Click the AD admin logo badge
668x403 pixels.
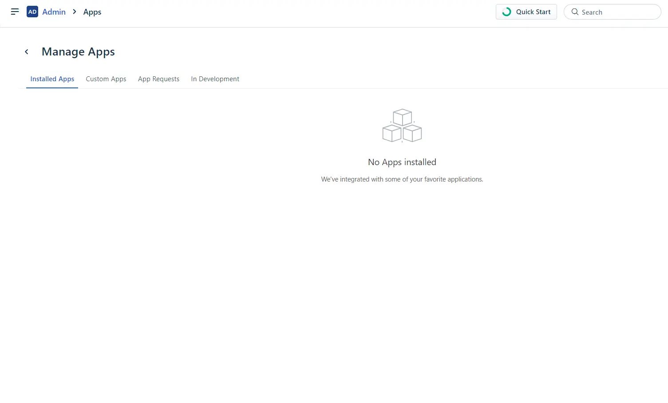(32, 12)
